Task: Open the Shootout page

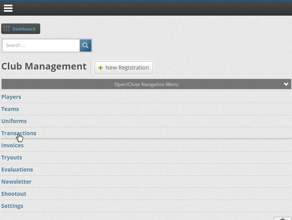Action: 14,194
